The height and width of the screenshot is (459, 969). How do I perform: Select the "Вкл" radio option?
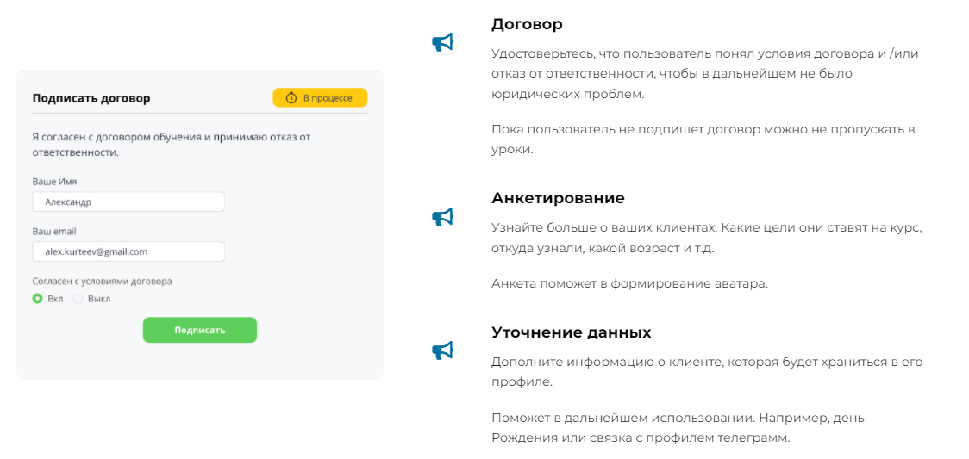[x=38, y=299]
